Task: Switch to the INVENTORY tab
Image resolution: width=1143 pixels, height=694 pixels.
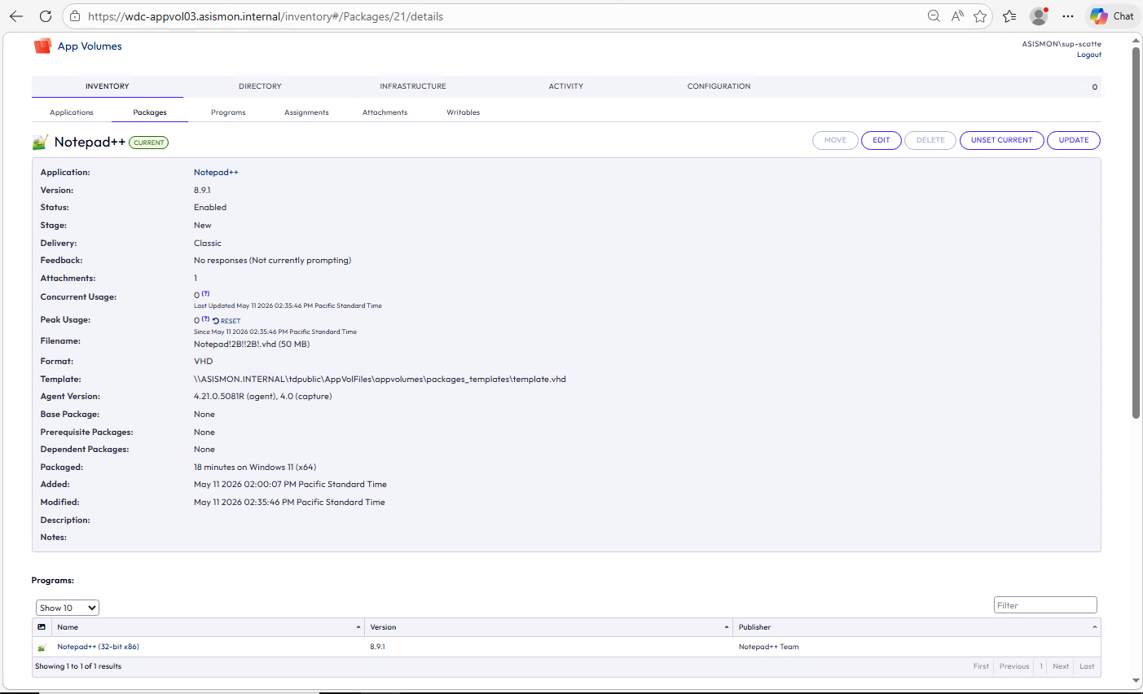Action: (108, 86)
